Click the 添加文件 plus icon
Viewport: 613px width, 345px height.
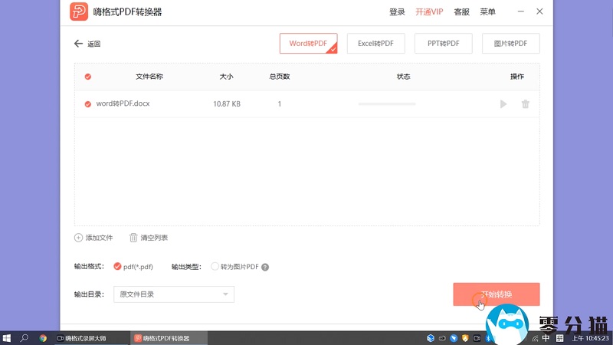[x=78, y=238]
